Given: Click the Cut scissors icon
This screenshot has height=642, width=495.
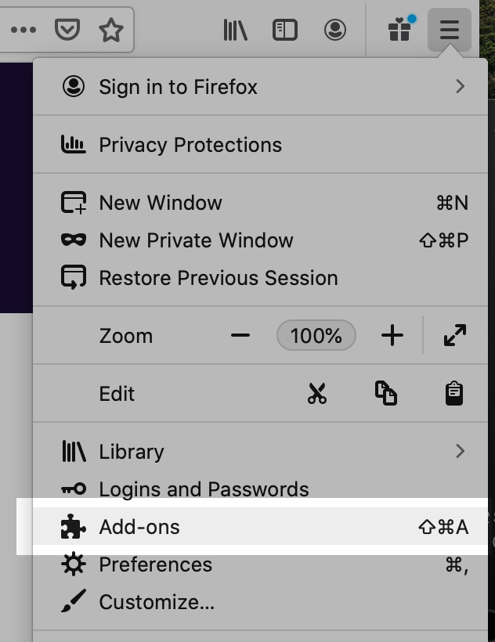Looking at the screenshot, I should coord(316,394).
